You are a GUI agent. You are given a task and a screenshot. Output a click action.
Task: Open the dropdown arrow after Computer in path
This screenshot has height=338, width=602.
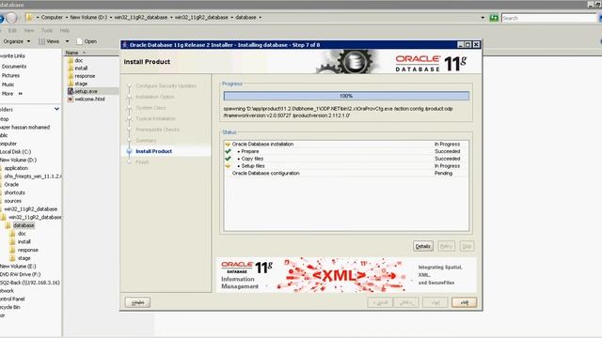(67, 18)
